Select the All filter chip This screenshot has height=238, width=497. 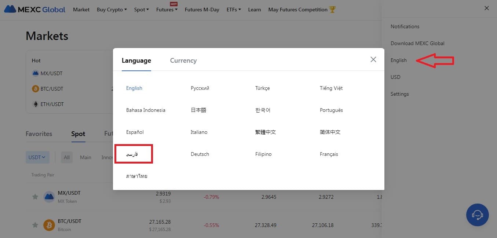[67, 157]
